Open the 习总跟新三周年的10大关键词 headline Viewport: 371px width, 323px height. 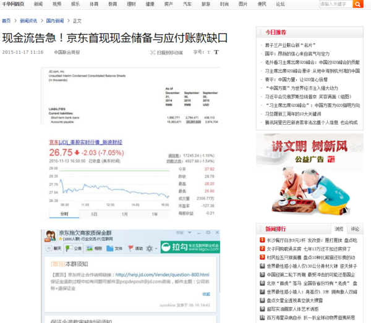(293, 114)
